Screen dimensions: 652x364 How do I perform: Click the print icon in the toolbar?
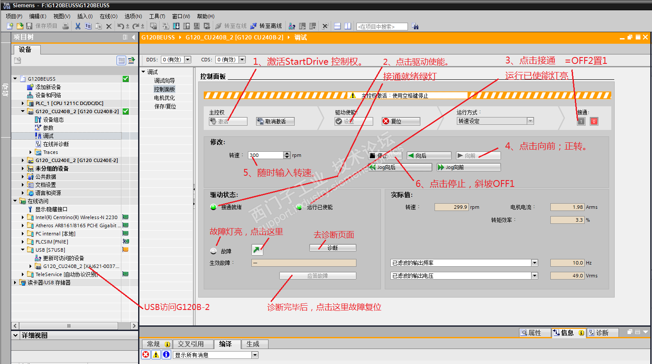click(x=66, y=26)
